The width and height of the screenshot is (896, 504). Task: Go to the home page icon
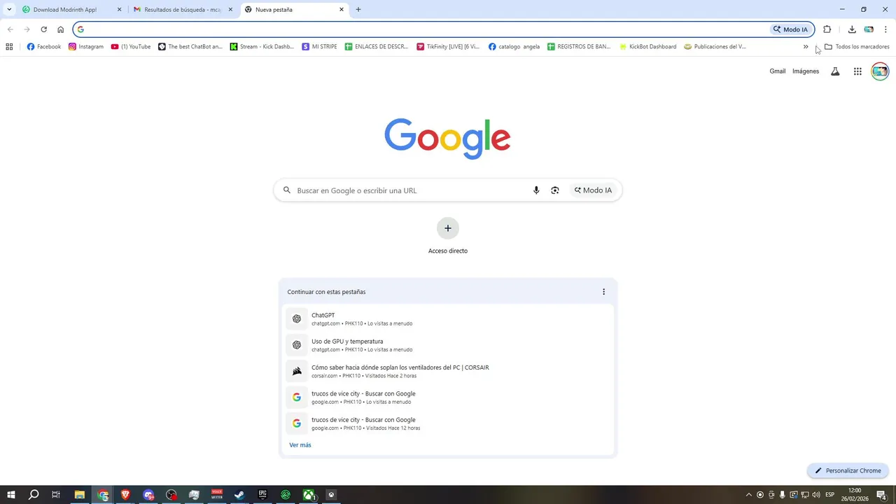click(x=61, y=29)
